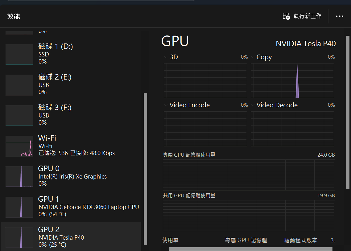The height and width of the screenshot is (251, 351).
Task: Open the Copy graph engine dropdown
Action: pos(253,57)
